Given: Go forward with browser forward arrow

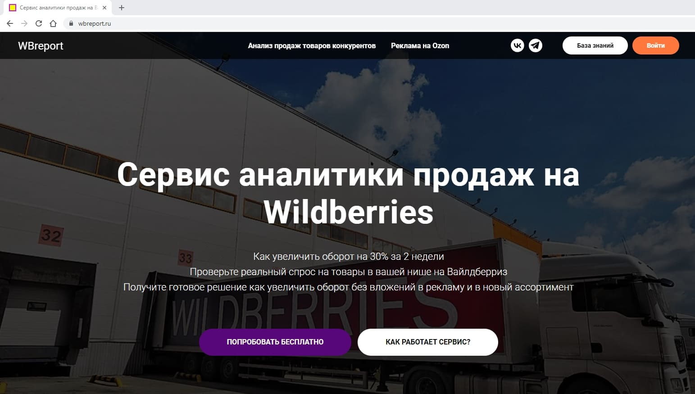Looking at the screenshot, I should point(24,23).
